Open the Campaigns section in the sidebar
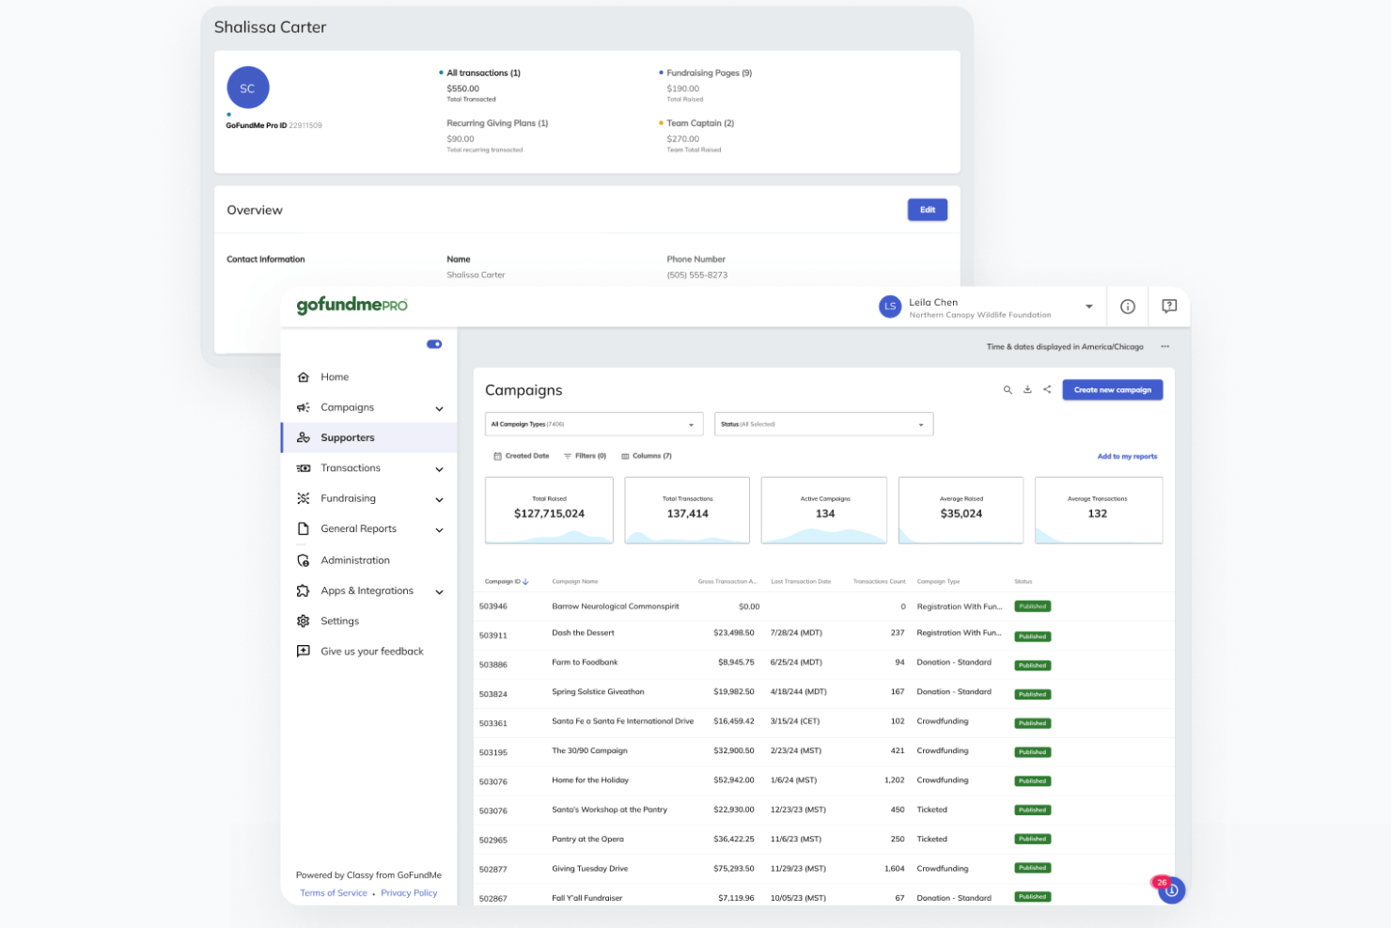1391x928 pixels. (x=349, y=407)
